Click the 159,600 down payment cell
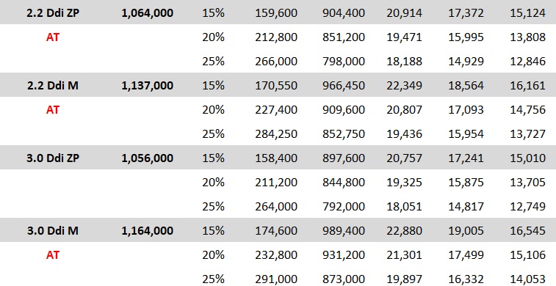This screenshot has width=556, height=286. [276, 13]
